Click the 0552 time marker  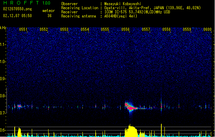pos(44,29)
